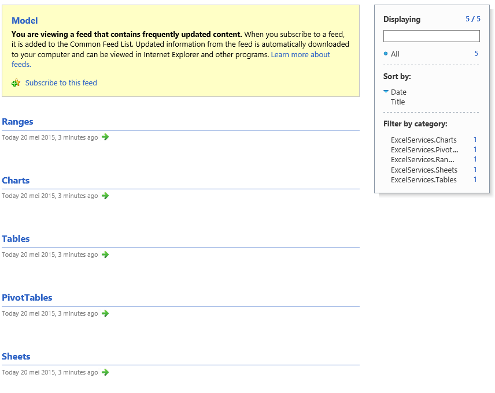Open the green arrow link under Tables
The image size is (495, 393).
pyautogui.click(x=105, y=254)
